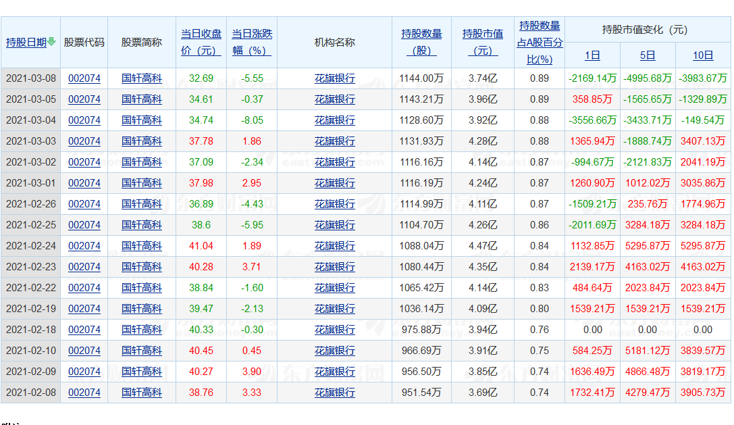
Task: Open 国轩高科 link in 2021-03-05 row
Action: [142, 99]
